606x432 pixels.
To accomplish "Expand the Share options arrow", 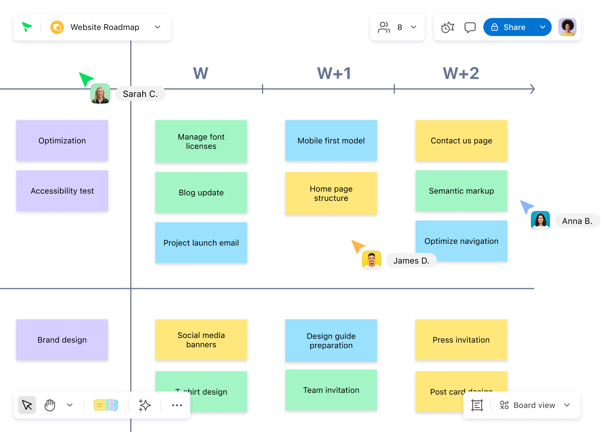I will point(543,27).
